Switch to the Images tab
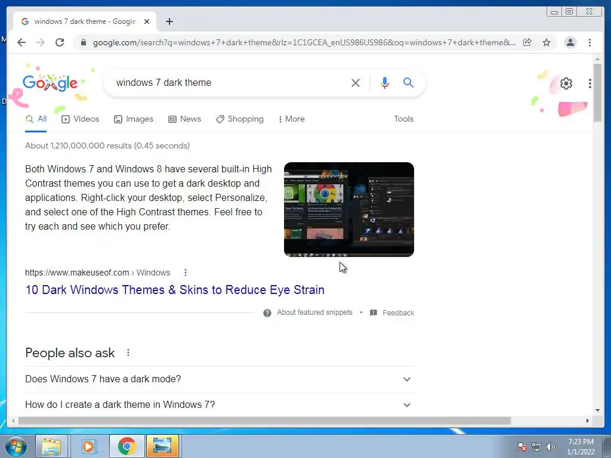The width and height of the screenshot is (611, 458). coord(134,119)
